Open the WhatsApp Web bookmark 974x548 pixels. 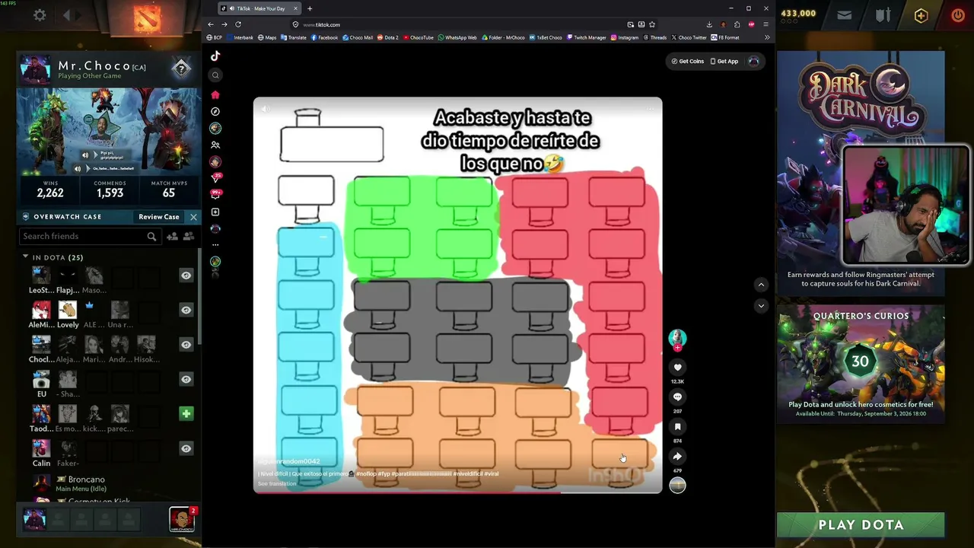(x=457, y=37)
